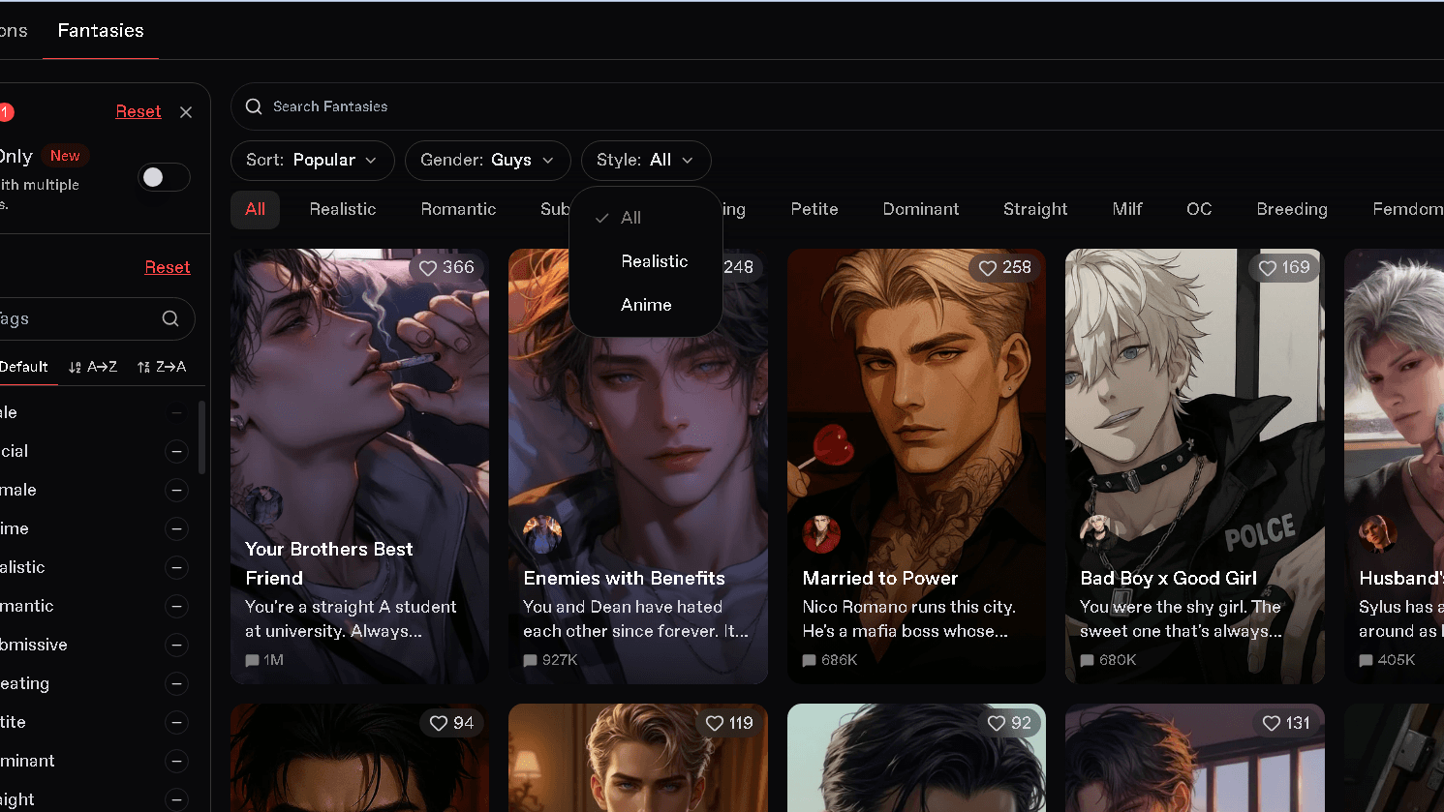Viewport: 1444px width, 812px height.
Task: Toggle the minus button for 'tite' tag
Action: [x=176, y=722]
